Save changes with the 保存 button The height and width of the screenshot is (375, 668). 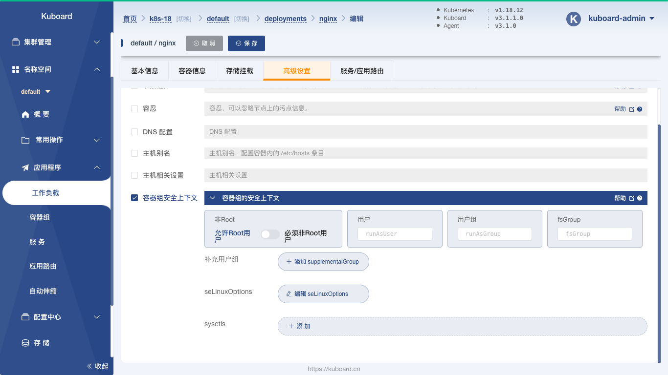(246, 43)
